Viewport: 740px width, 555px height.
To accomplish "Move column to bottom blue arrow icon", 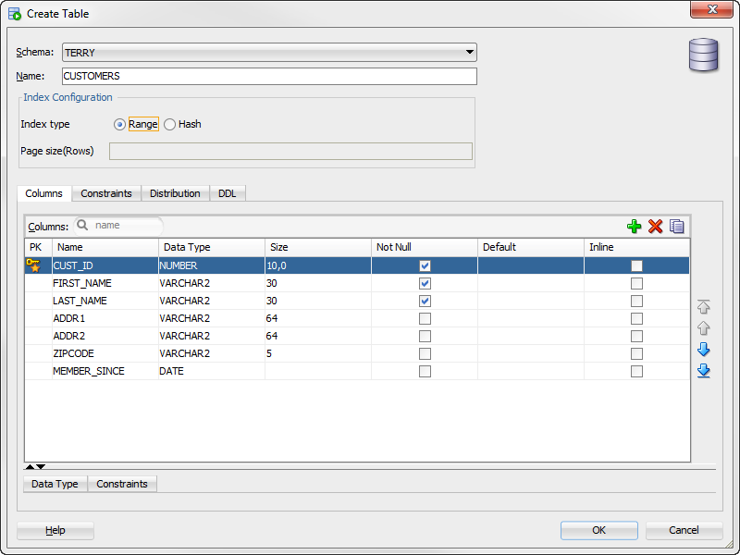I will [x=704, y=371].
